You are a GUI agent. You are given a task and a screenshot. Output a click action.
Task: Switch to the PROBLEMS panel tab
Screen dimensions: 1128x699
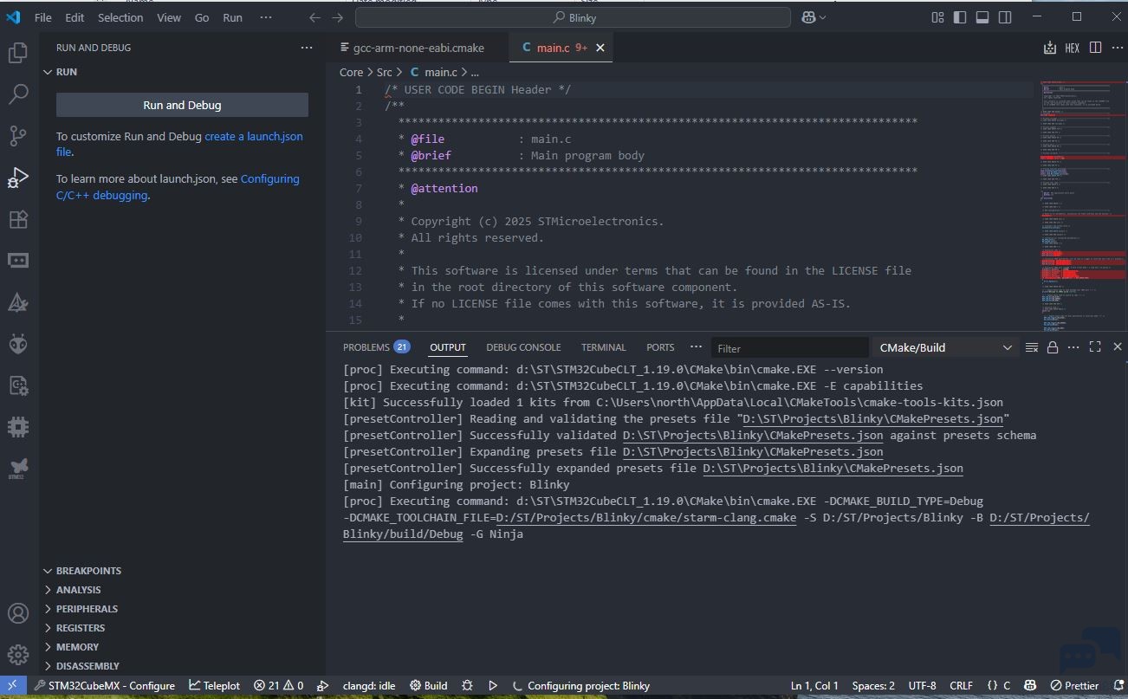point(376,347)
